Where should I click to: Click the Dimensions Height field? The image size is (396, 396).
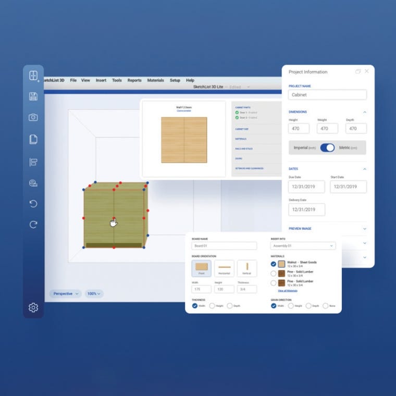click(299, 129)
